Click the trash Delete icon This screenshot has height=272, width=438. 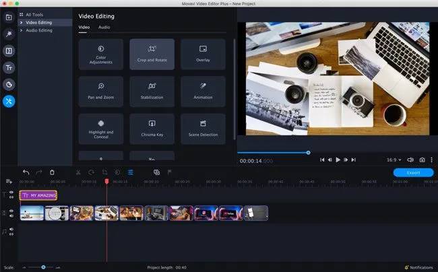point(52,172)
